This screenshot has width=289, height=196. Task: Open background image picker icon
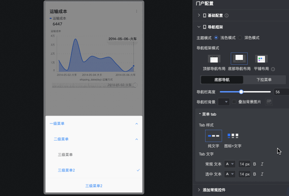[x=269, y=102]
